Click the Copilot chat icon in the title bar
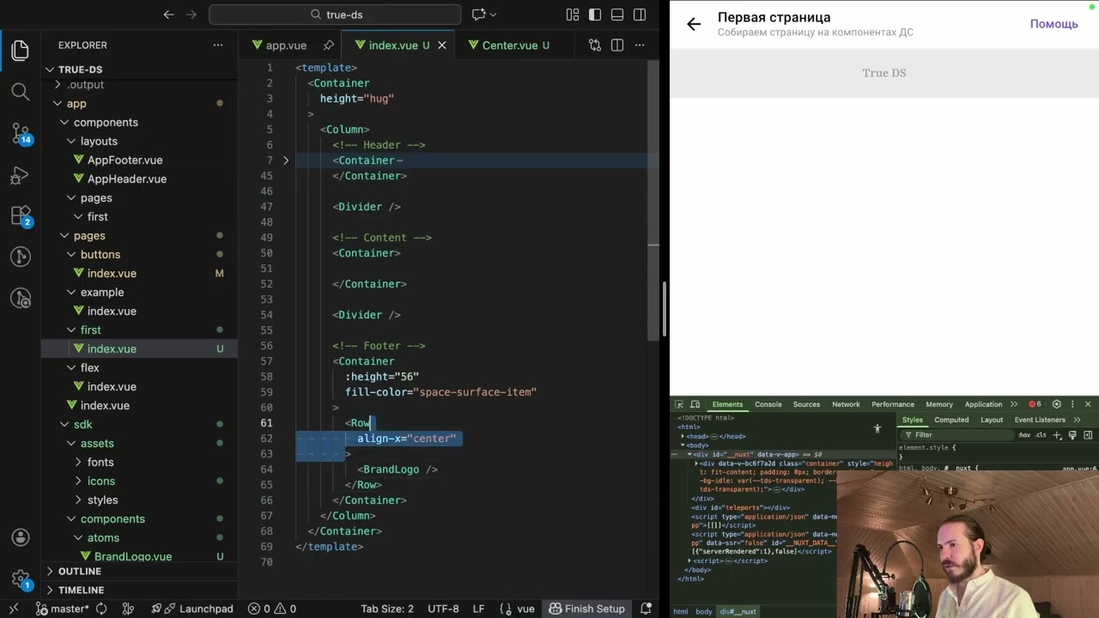The width and height of the screenshot is (1099, 618). pos(480,15)
